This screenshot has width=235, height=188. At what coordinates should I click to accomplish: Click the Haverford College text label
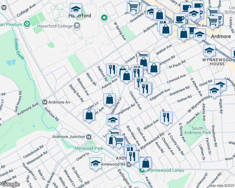55,26
